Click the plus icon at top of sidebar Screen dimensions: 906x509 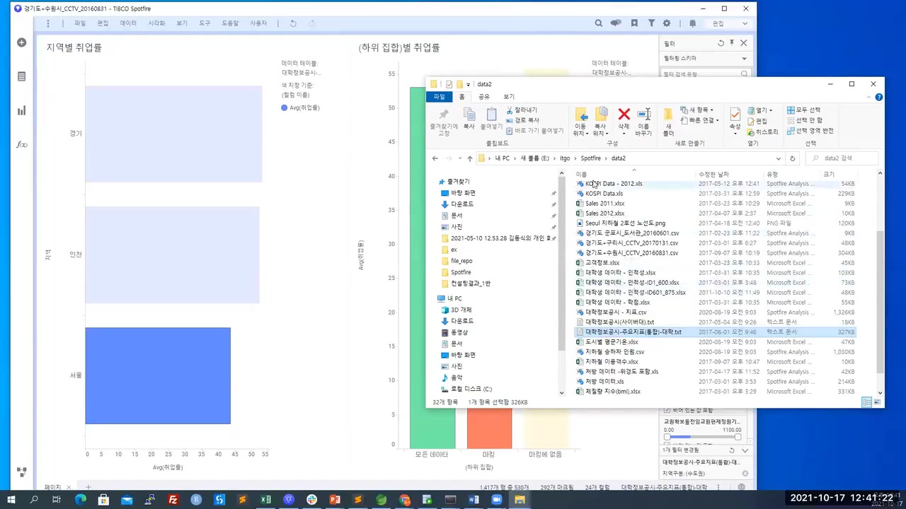(21, 42)
